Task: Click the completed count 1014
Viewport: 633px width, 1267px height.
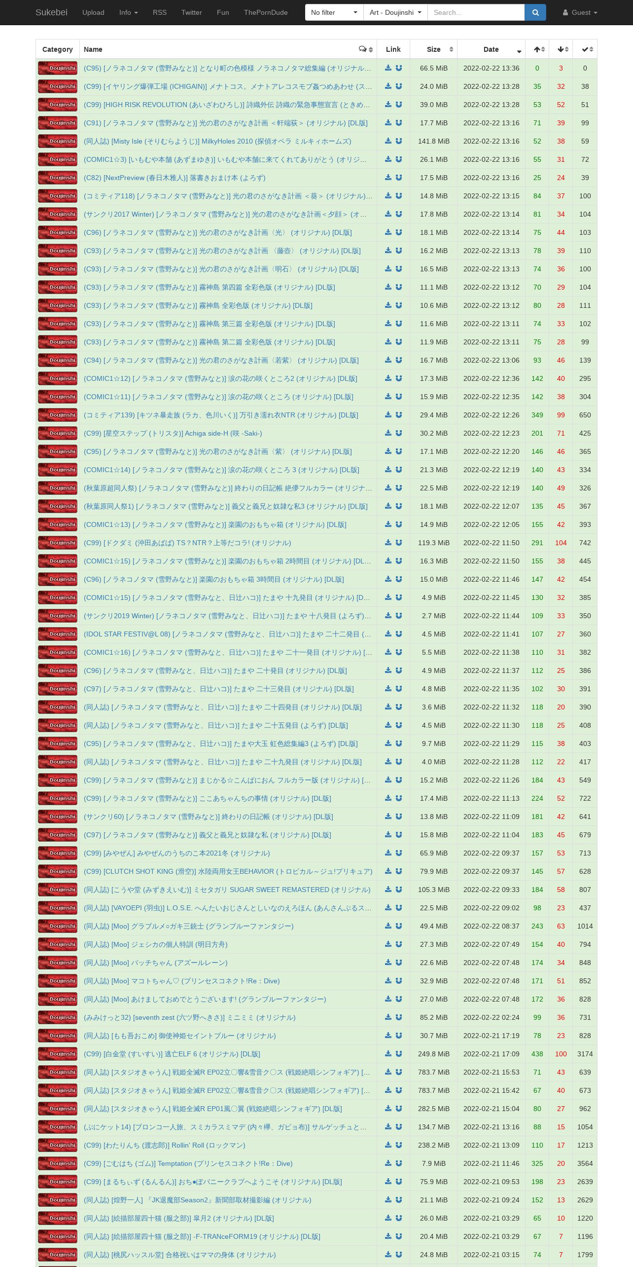Action: click(x=585, y=926)
